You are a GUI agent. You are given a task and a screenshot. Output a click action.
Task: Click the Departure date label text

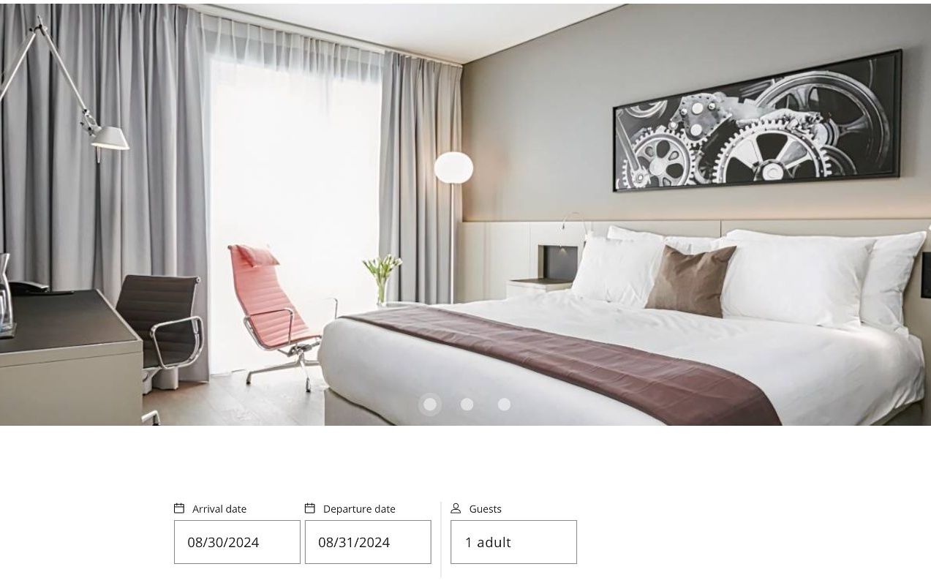(x=359, y=509)
